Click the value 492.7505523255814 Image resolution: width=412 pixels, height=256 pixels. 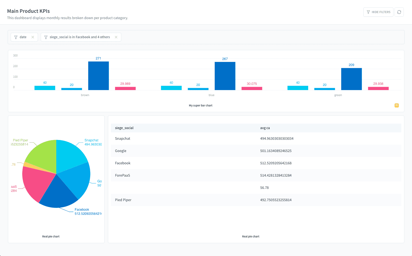(x=276, y=200)
